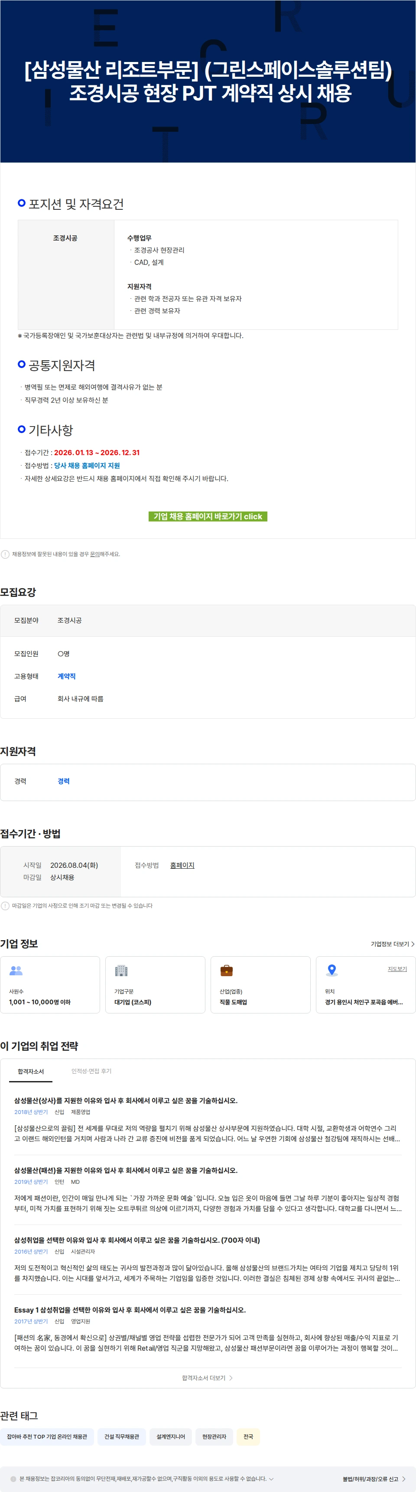The height and width of the screenshot is (1492, 416).
Task: Click the date range 2026.01.13 ~ 2026.12.31
Action: point(97,453)
